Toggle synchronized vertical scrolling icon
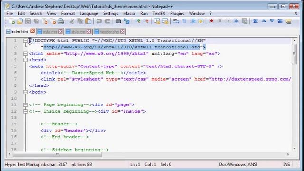This screenshot has width=304, height=171. 157,21
